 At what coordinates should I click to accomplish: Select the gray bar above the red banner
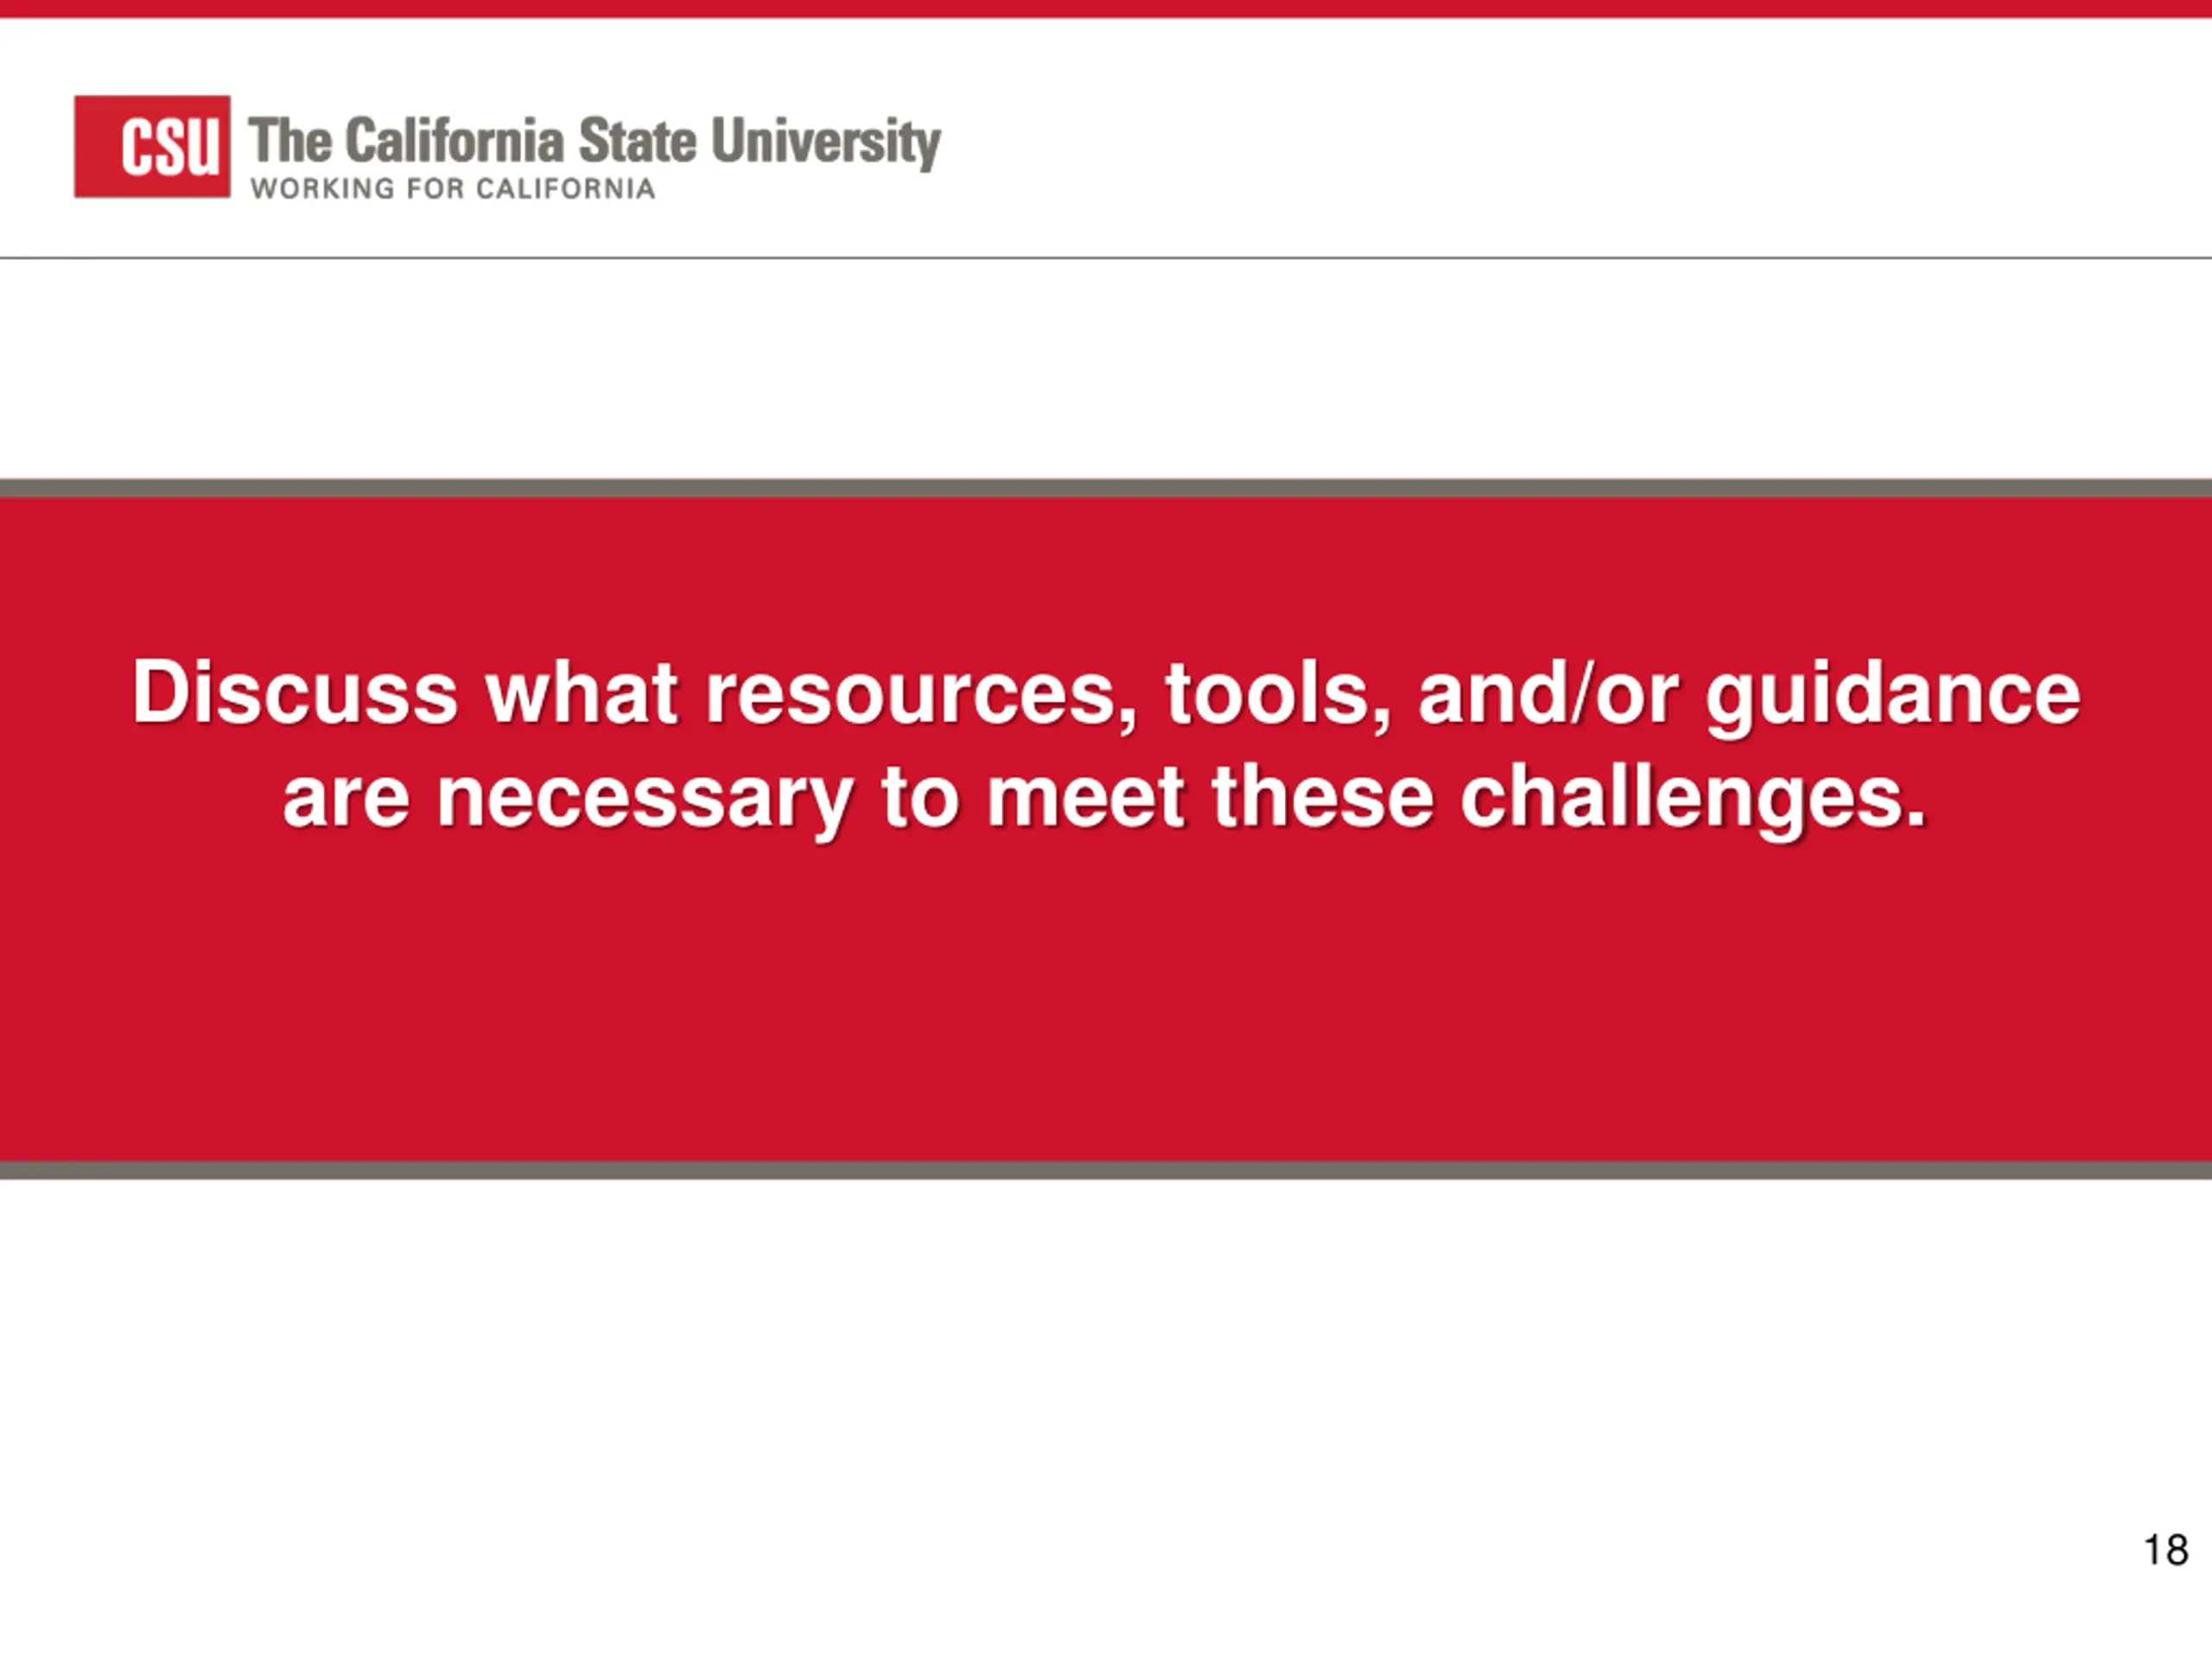pos(1106,488)
